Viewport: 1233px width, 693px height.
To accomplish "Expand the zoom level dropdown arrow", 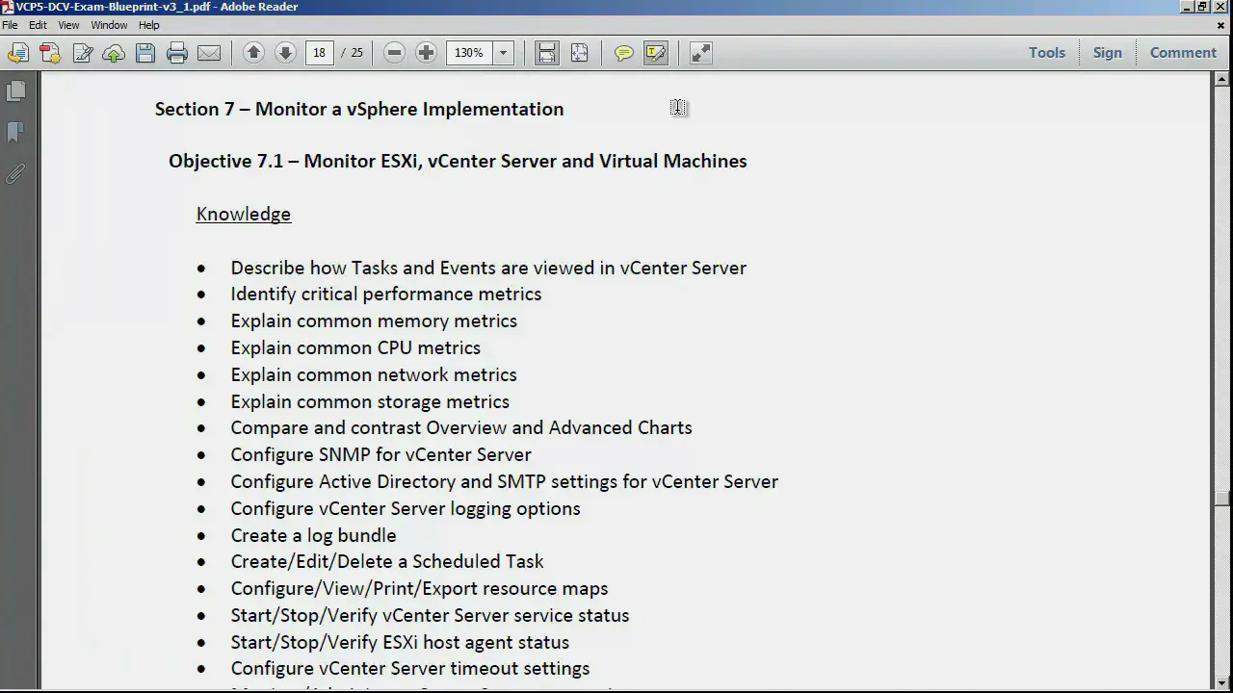I will (503, 53).
